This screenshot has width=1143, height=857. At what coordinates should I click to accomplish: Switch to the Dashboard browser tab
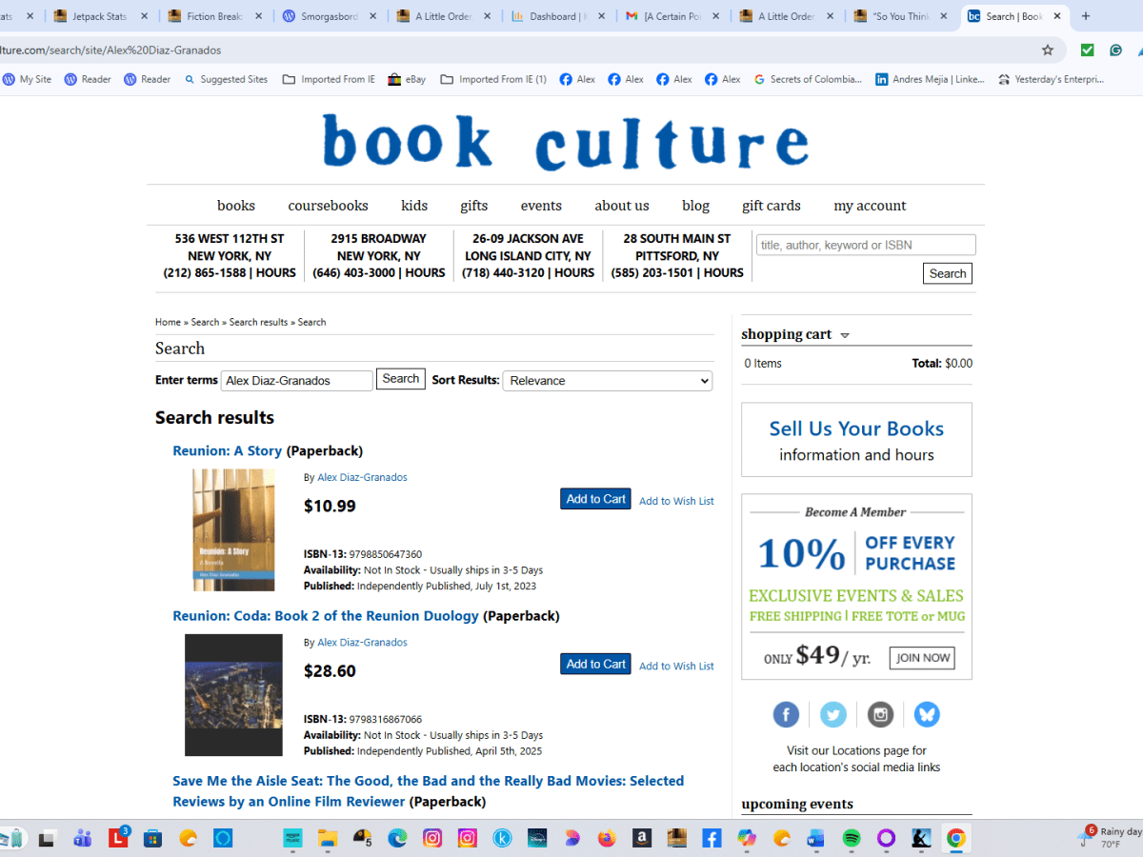(x=552, y=15)
